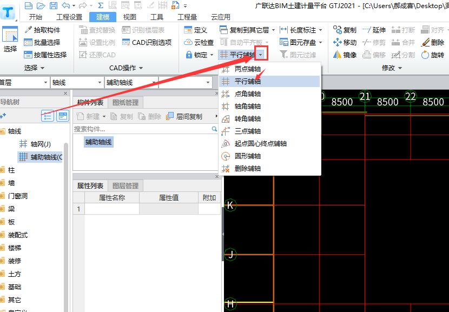
Task: Click the 拾取构件 eyedropper tool
Action: point(42,30)
